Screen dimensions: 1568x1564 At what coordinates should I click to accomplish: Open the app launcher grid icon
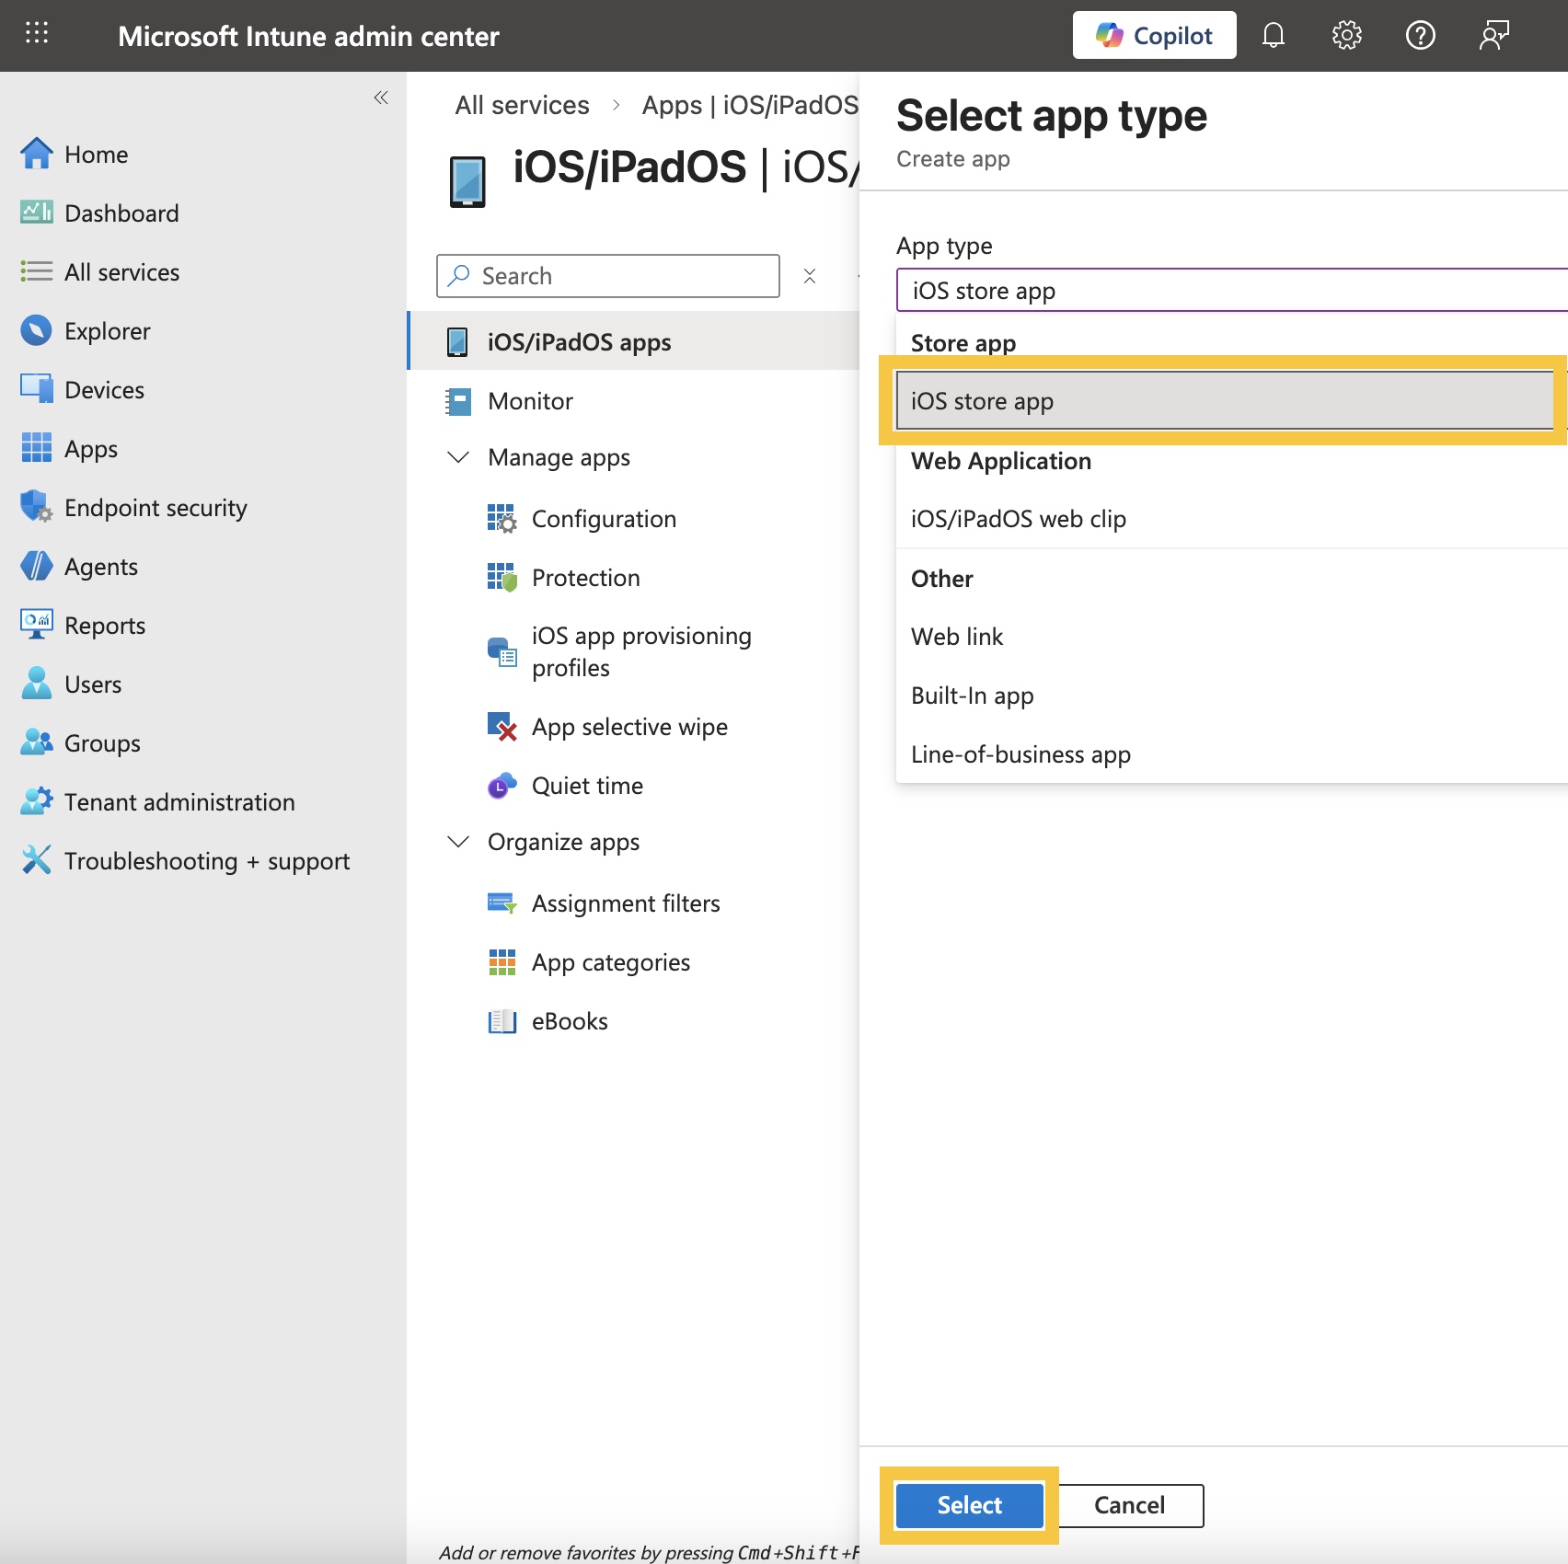pos(37,34)
